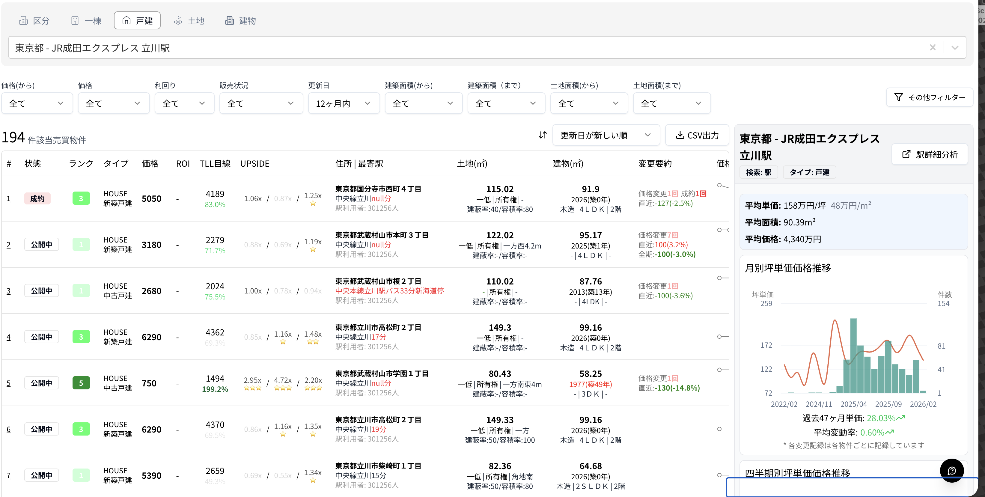
Task: Open listing number 5 link
Action: 8,383
